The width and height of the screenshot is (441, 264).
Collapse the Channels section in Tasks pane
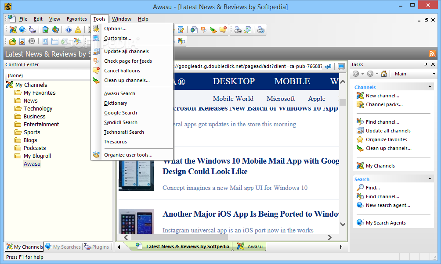(430, 86)
